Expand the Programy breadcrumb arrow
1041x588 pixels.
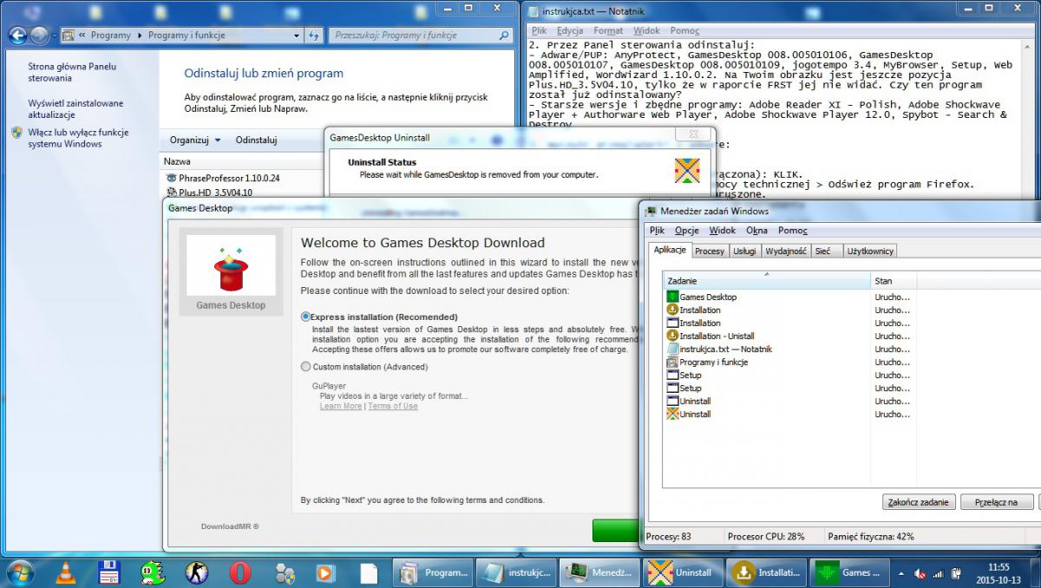pos(141,36)
